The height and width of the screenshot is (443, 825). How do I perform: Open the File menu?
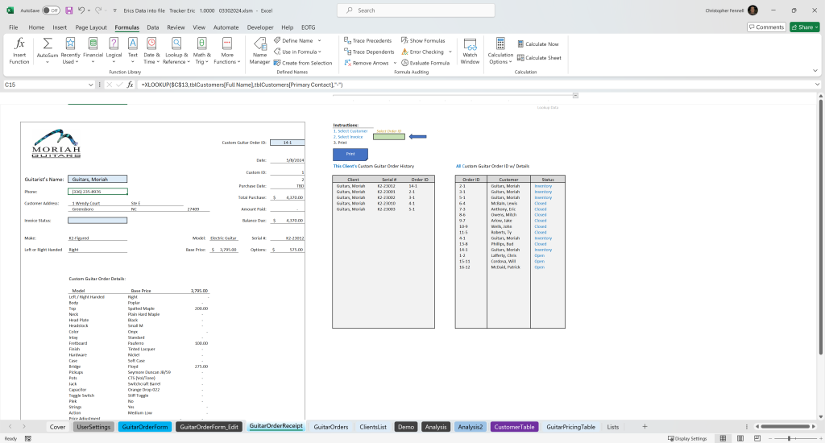[14, 27]
